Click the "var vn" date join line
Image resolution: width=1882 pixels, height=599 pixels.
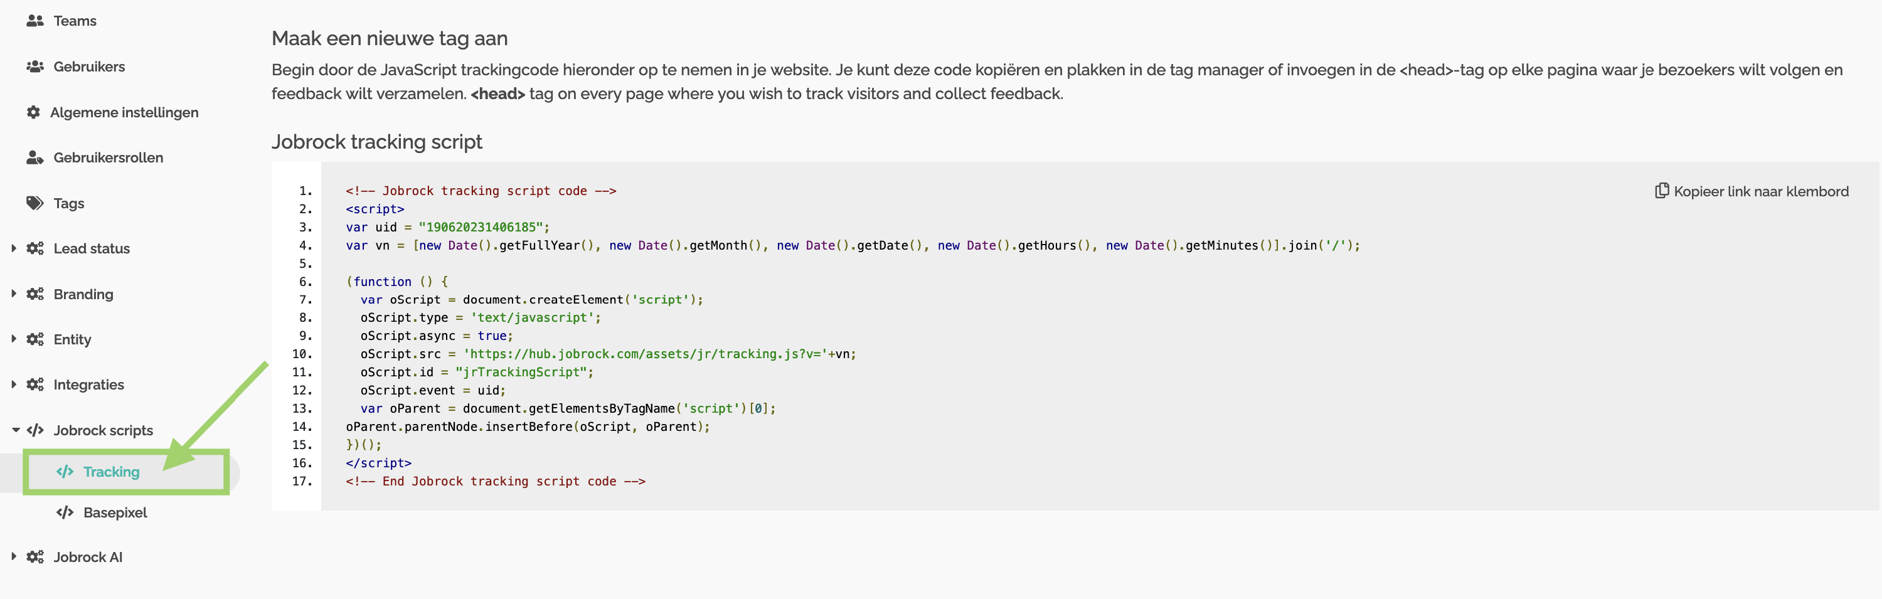pos(853,245)
